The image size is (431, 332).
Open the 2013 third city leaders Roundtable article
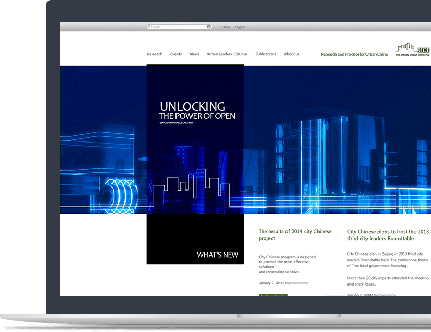[x=388, y=235]
